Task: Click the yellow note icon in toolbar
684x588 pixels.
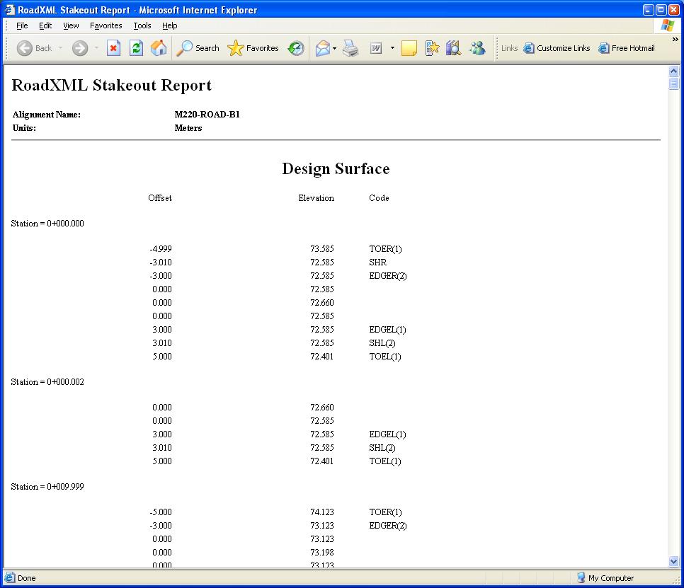Action: 409,48
